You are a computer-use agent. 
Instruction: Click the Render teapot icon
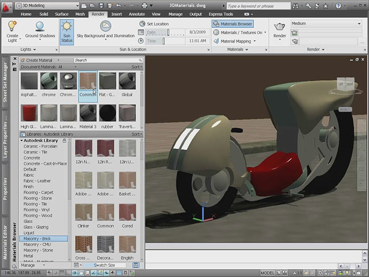280,27
